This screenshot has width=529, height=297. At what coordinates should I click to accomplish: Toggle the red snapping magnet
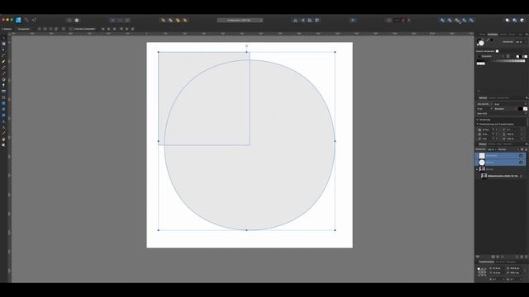pos(403,20)
